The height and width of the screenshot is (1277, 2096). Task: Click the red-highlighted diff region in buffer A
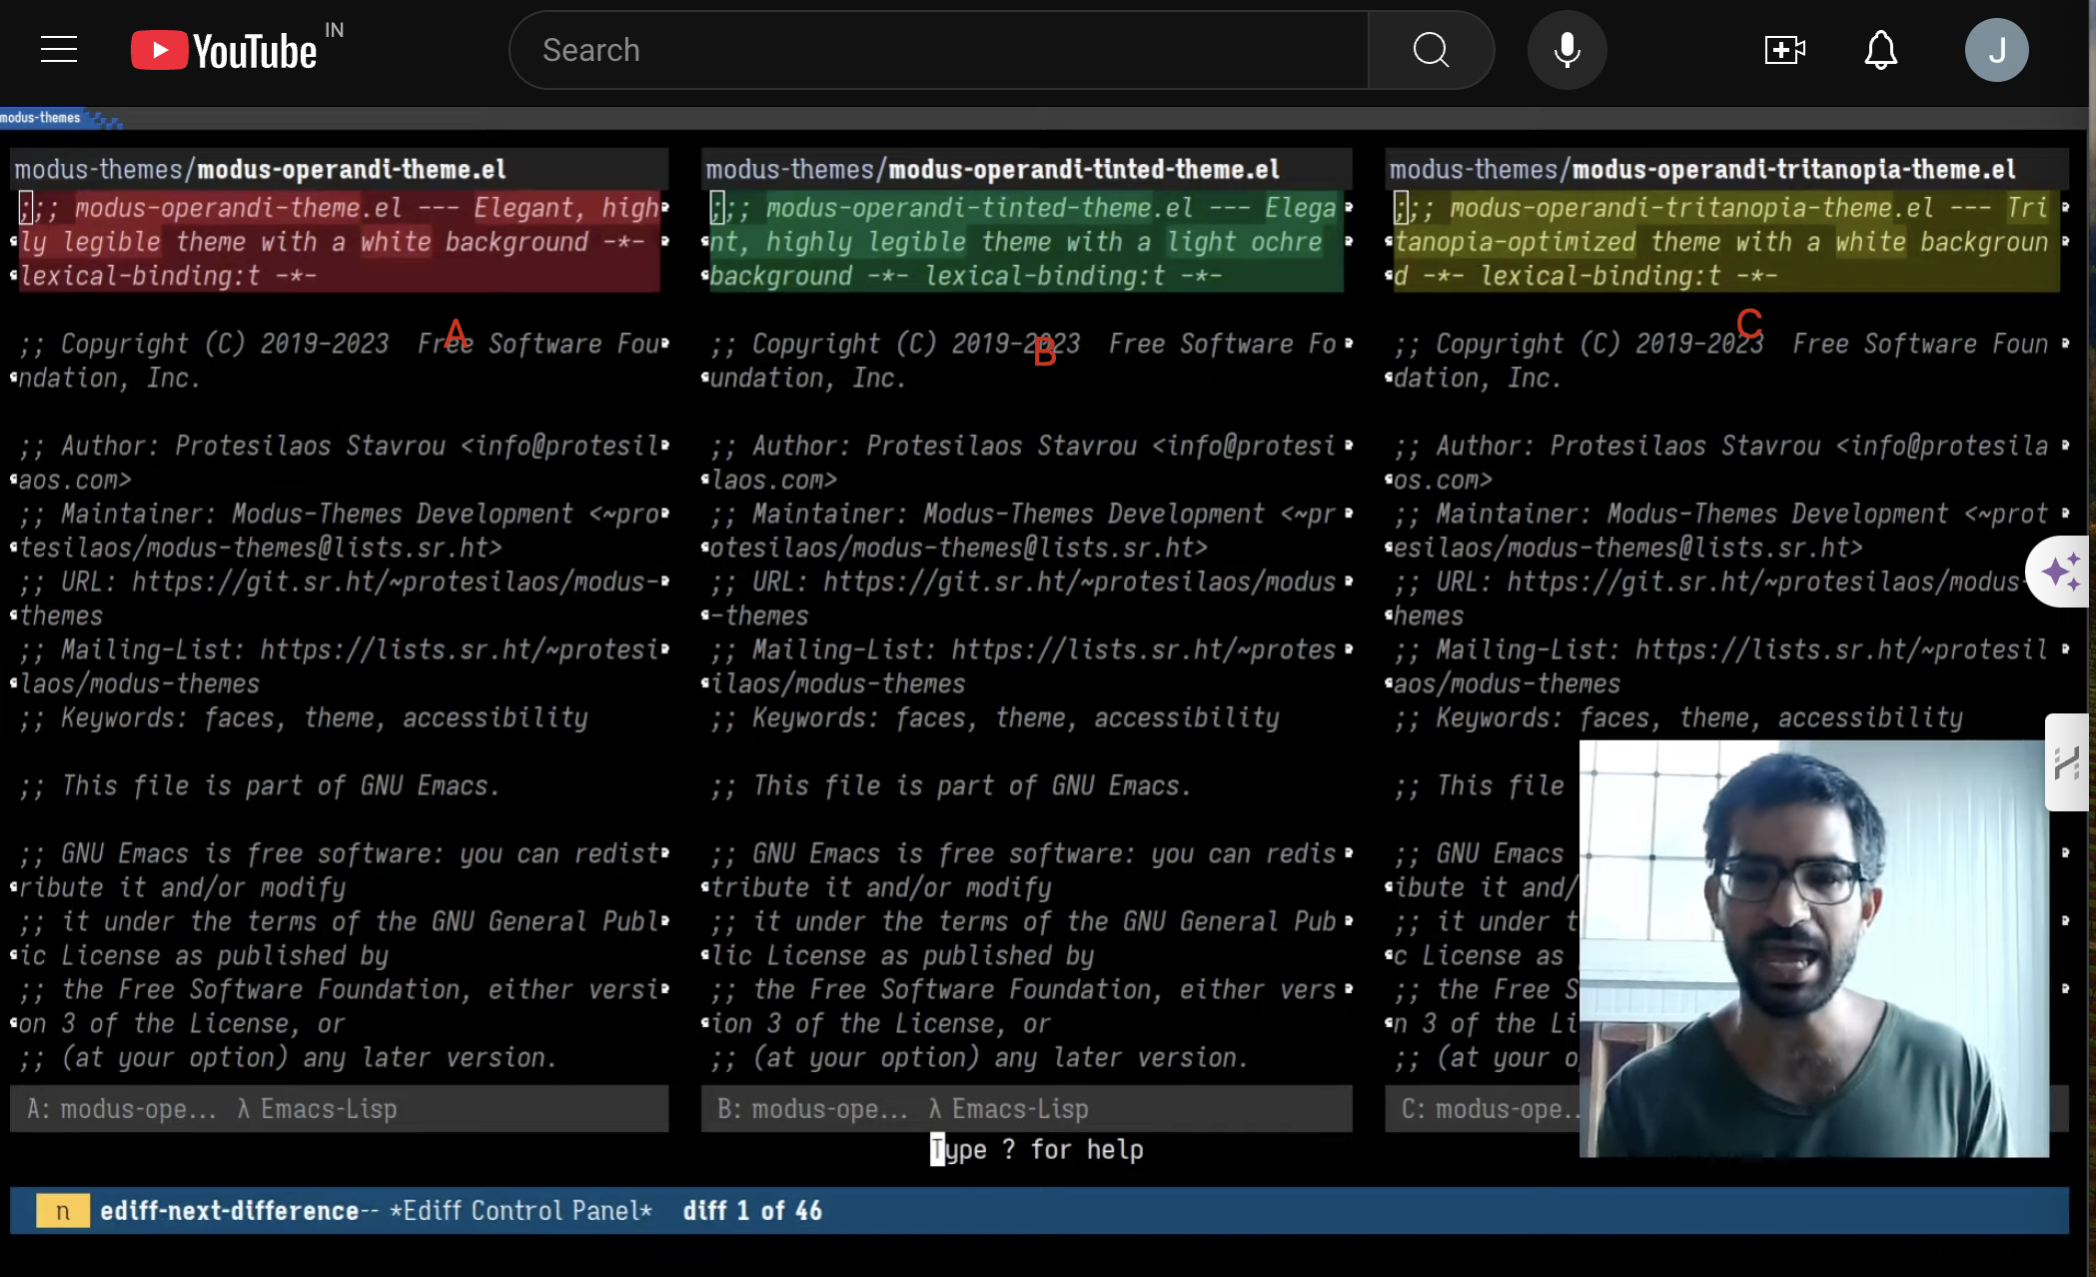pyautogui.click(x=339, y=242)
